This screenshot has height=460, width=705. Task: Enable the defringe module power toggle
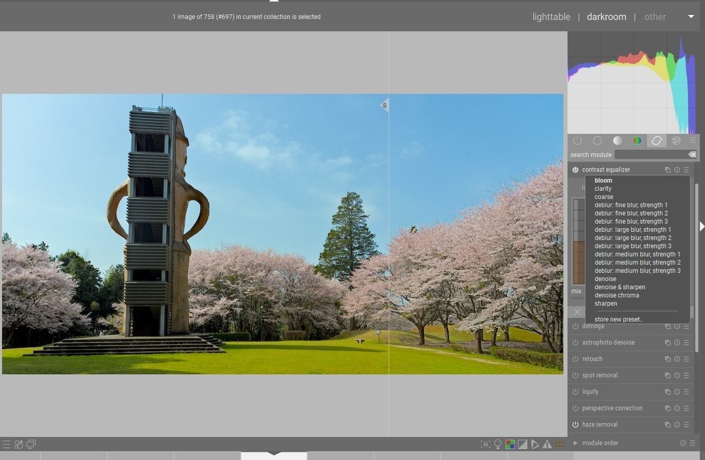tap(575, 326)
